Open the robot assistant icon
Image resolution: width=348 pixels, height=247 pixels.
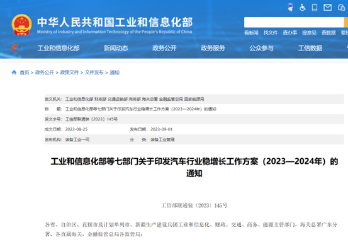click(290, 8)
